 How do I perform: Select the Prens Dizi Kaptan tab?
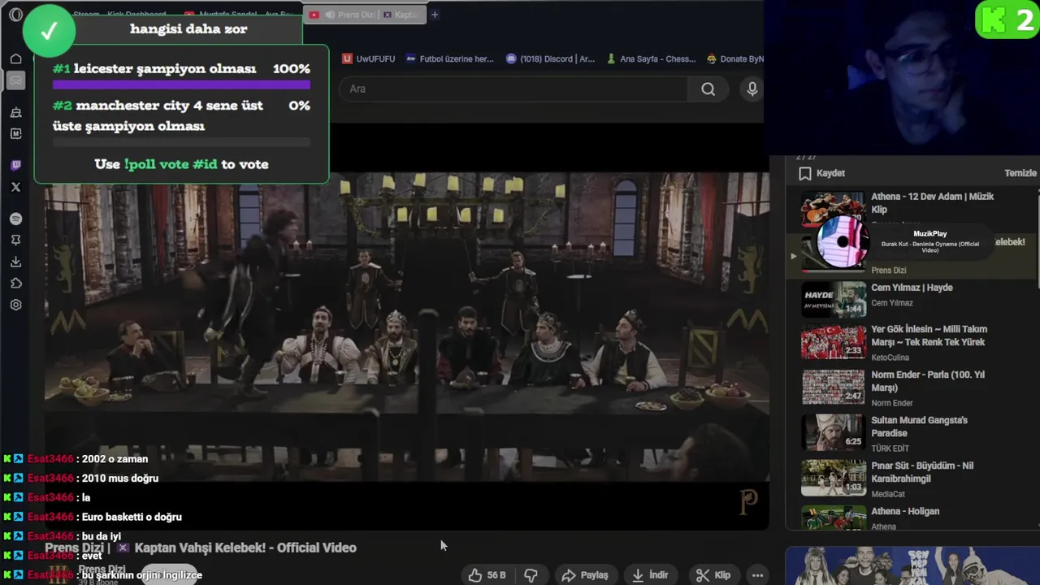tap(366, 15)
